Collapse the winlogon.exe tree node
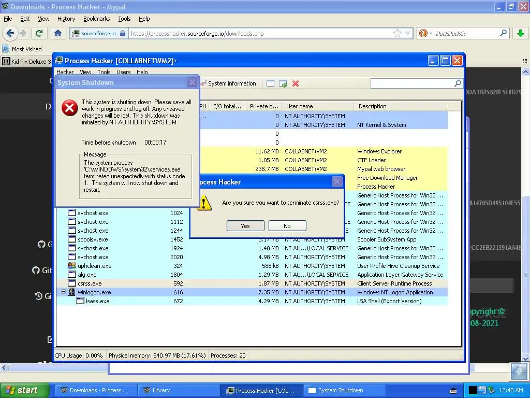Image resolution: width=530 pixels, height=398 pixels. [63, 291]
